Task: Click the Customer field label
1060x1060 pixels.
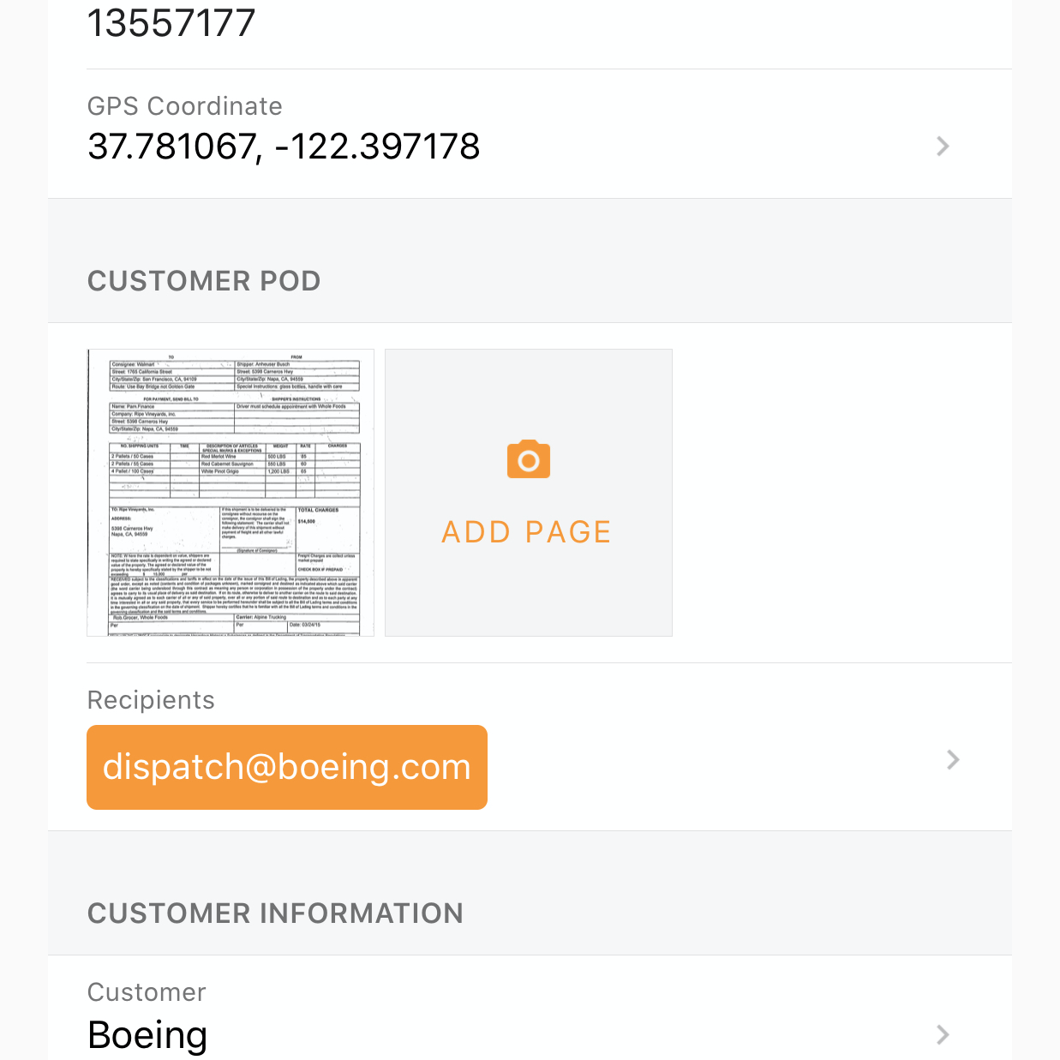Action: pyautogui.click(x=147, y=992)
